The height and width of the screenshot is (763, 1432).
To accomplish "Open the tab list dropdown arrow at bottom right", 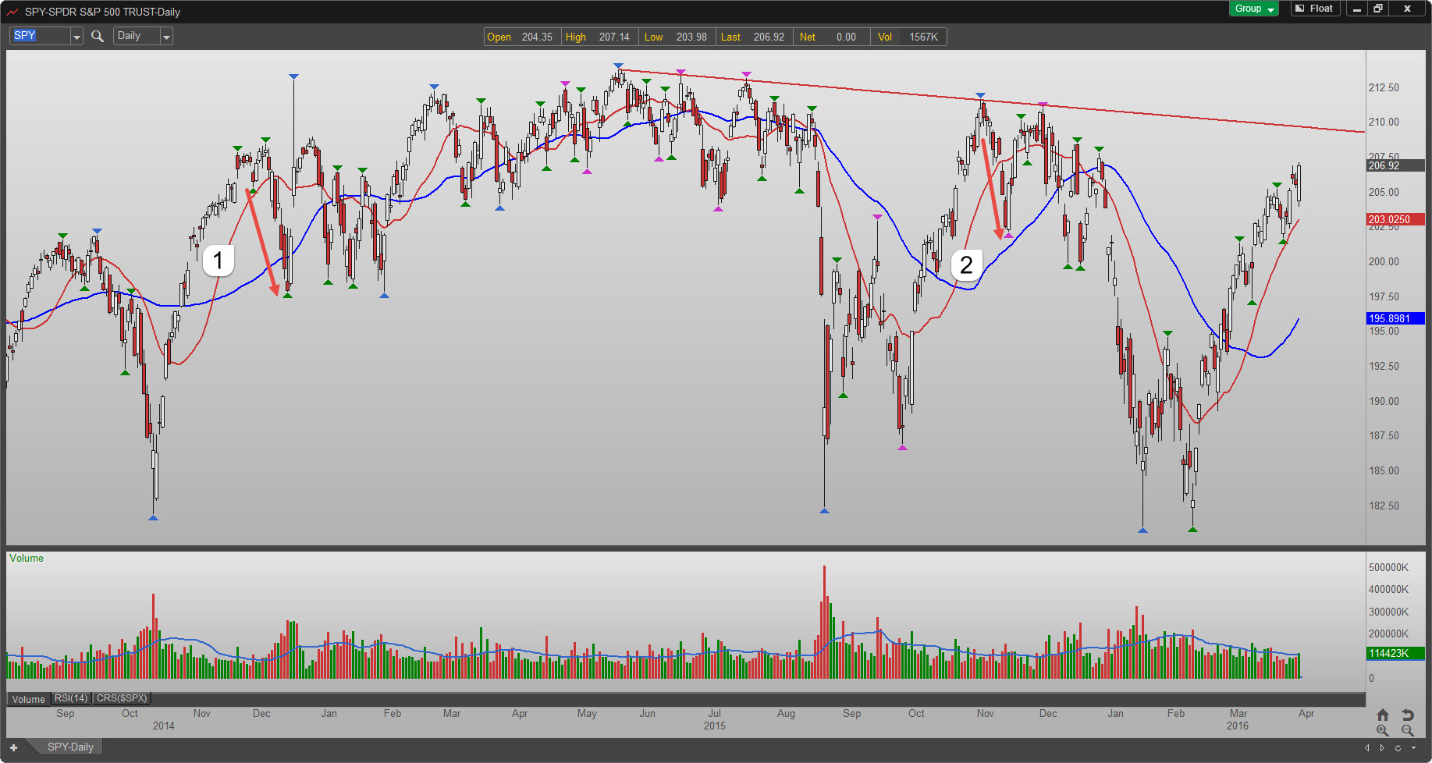I will 1413,747.
